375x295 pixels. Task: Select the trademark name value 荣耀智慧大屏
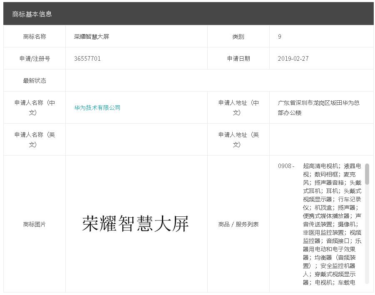click(92, 37)
